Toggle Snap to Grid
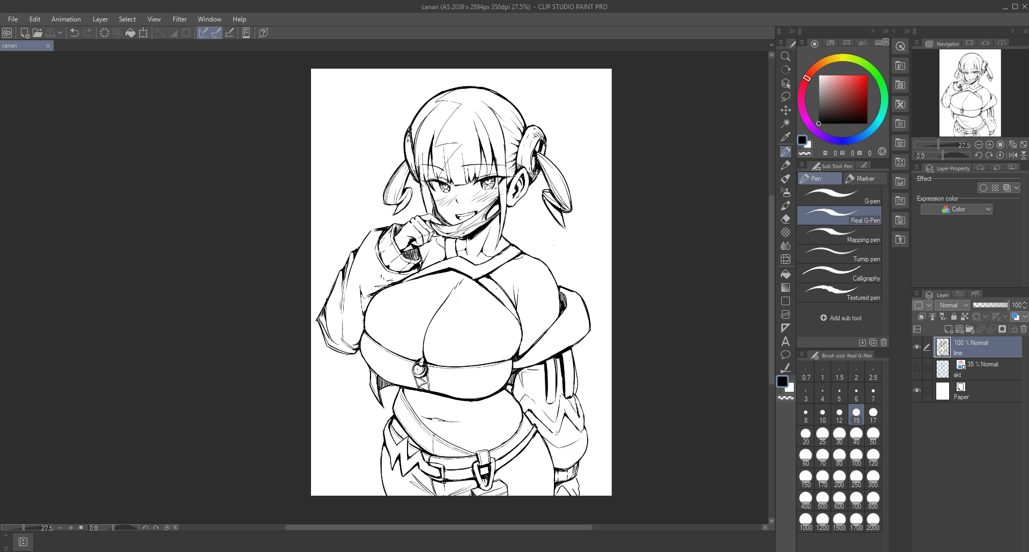The width and height of the screenshot is (1029, 552). (x=230, y=33)
